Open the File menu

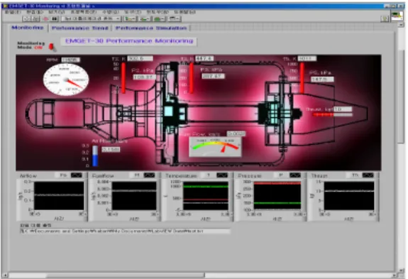pos(13,12)
